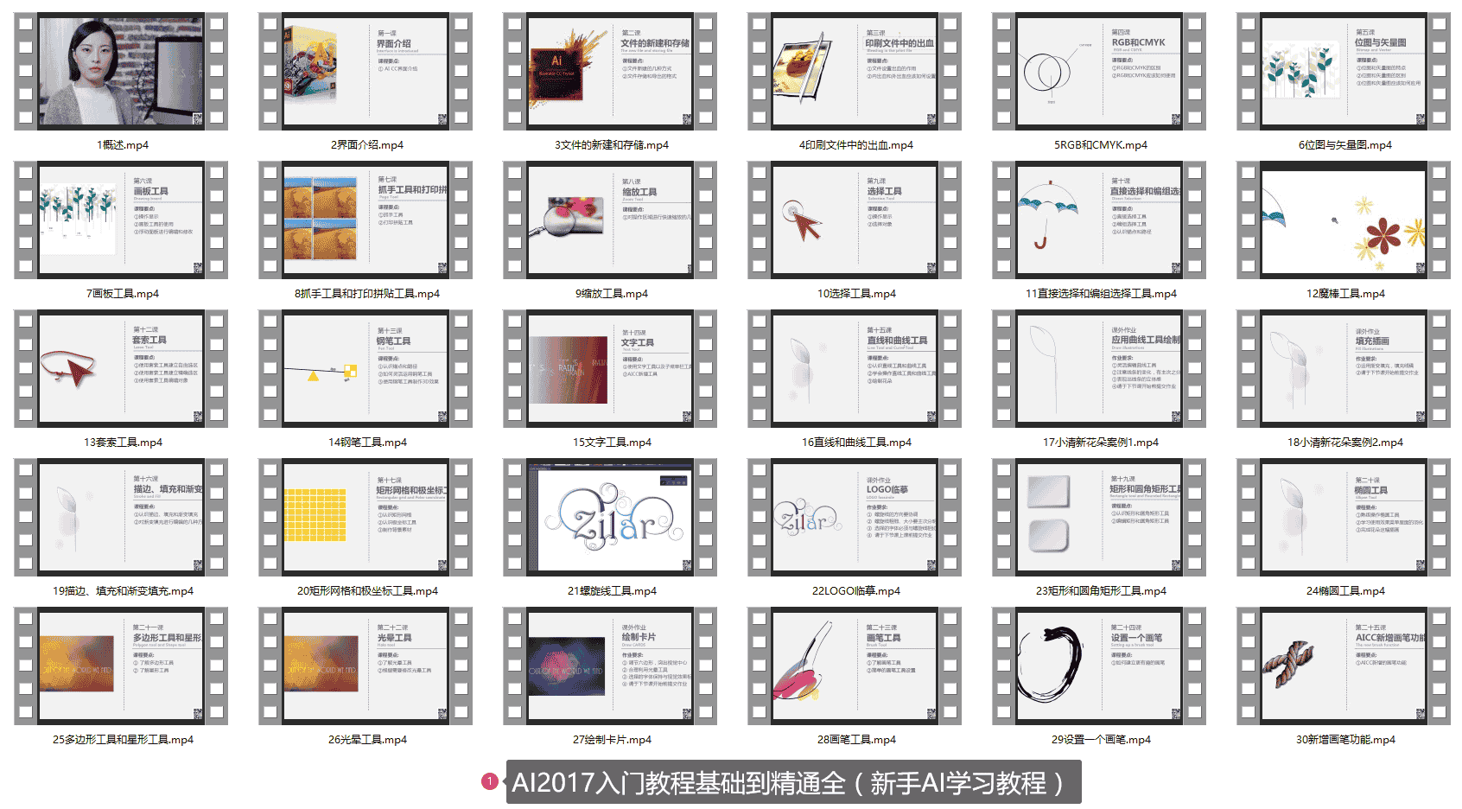Open the 6位图与矢量图.mp4 thumbnail
This screenshot has height=809, width=1462.
tap(1344, 71)
